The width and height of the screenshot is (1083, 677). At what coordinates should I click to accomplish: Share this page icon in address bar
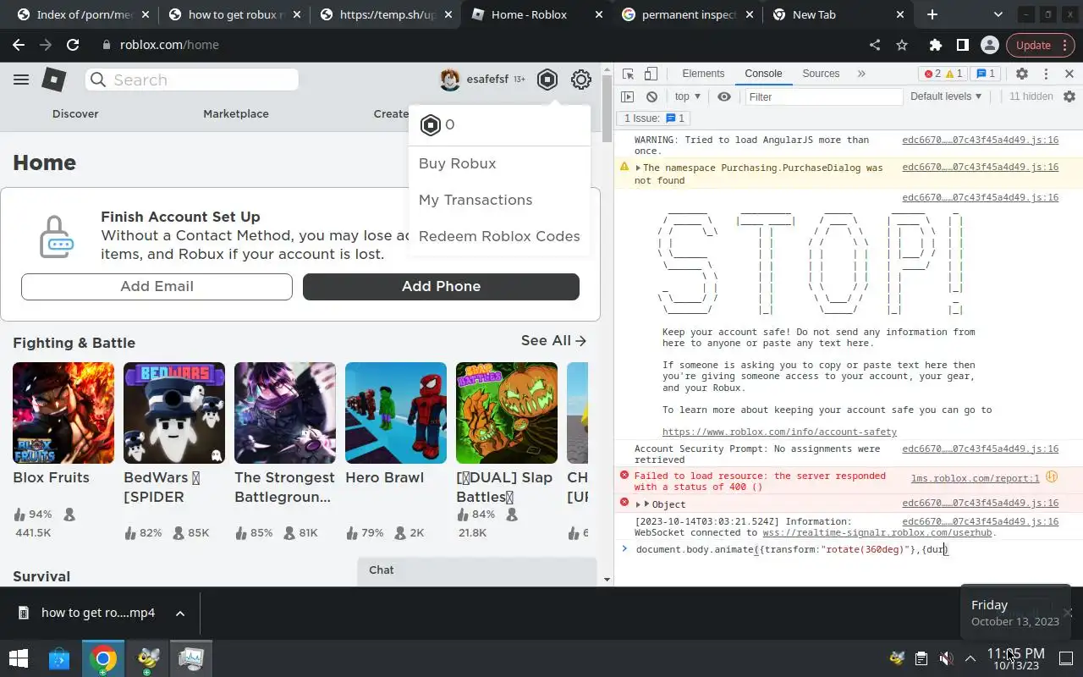pos(875,45)
